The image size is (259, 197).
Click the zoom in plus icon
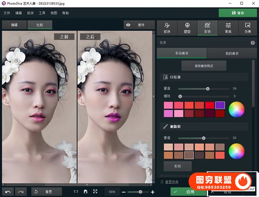tap(152, 192)
